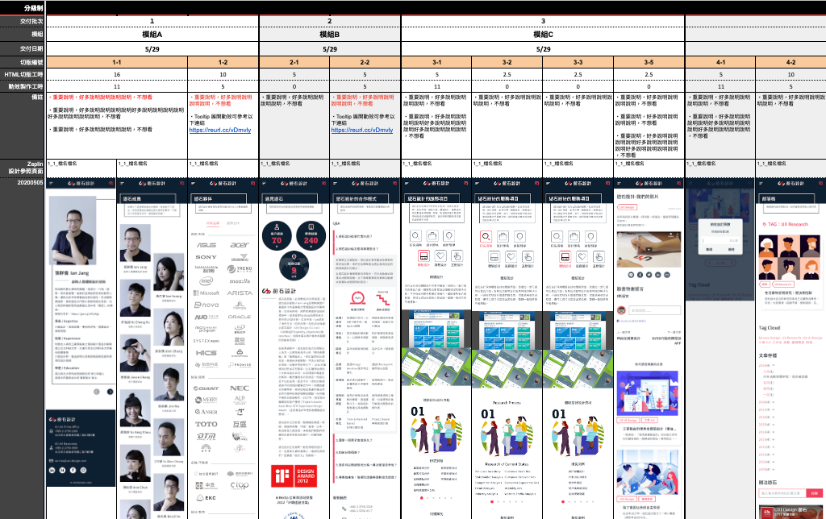The width and height of the screenshot is (826, 519).
Task: Click the circle badge showing 70
Action: (277, 235)
